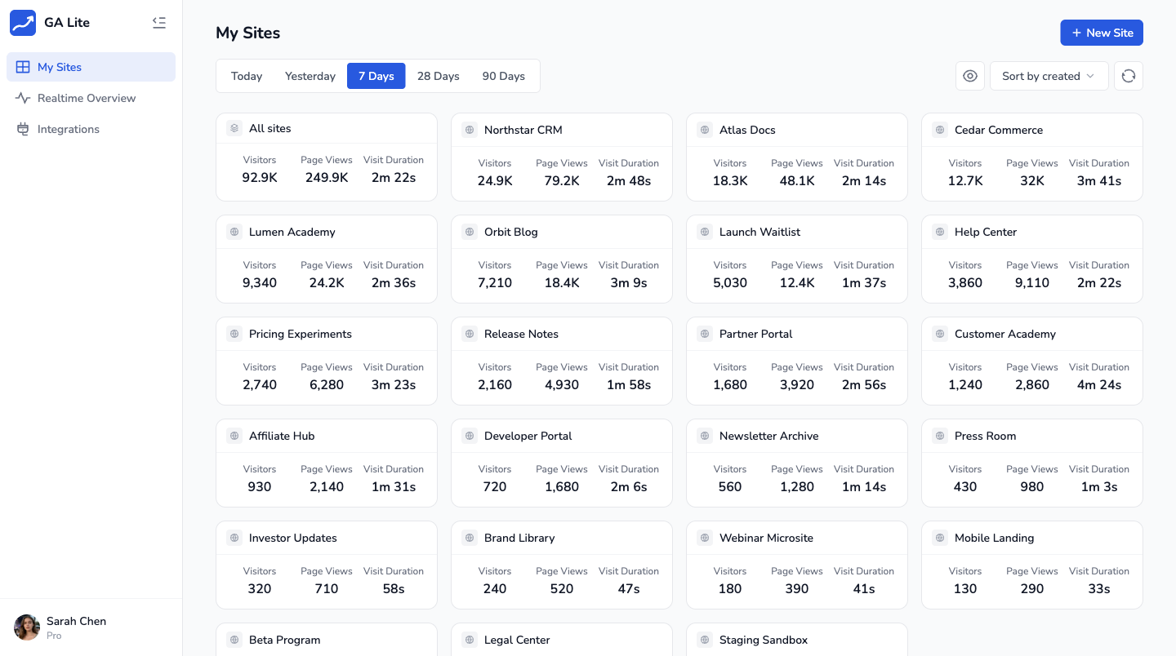The height and width of the screenshot is (656, 1176).
Task: Select the Today time range tab
Action: click(247, 76)
